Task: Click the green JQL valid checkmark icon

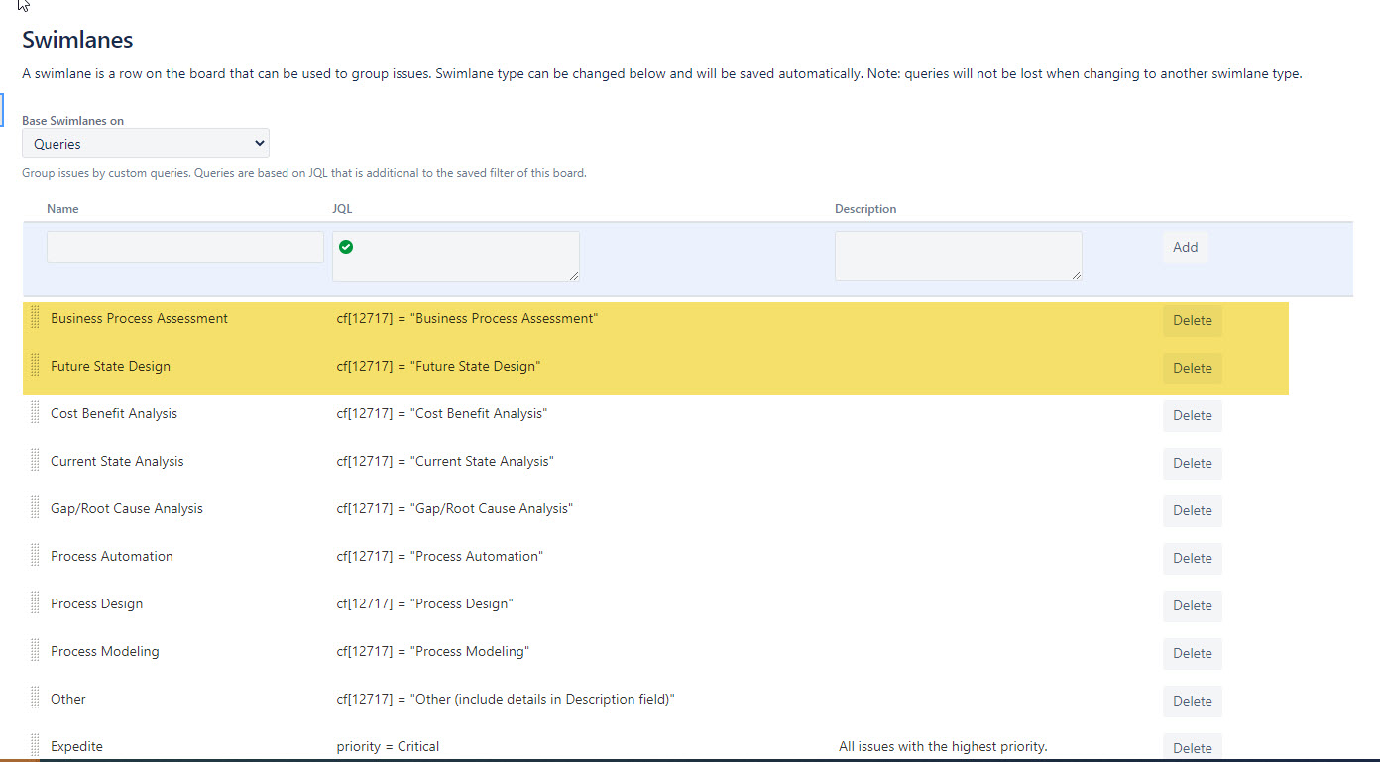Action: pyautogui.click(x=346, y=247)
